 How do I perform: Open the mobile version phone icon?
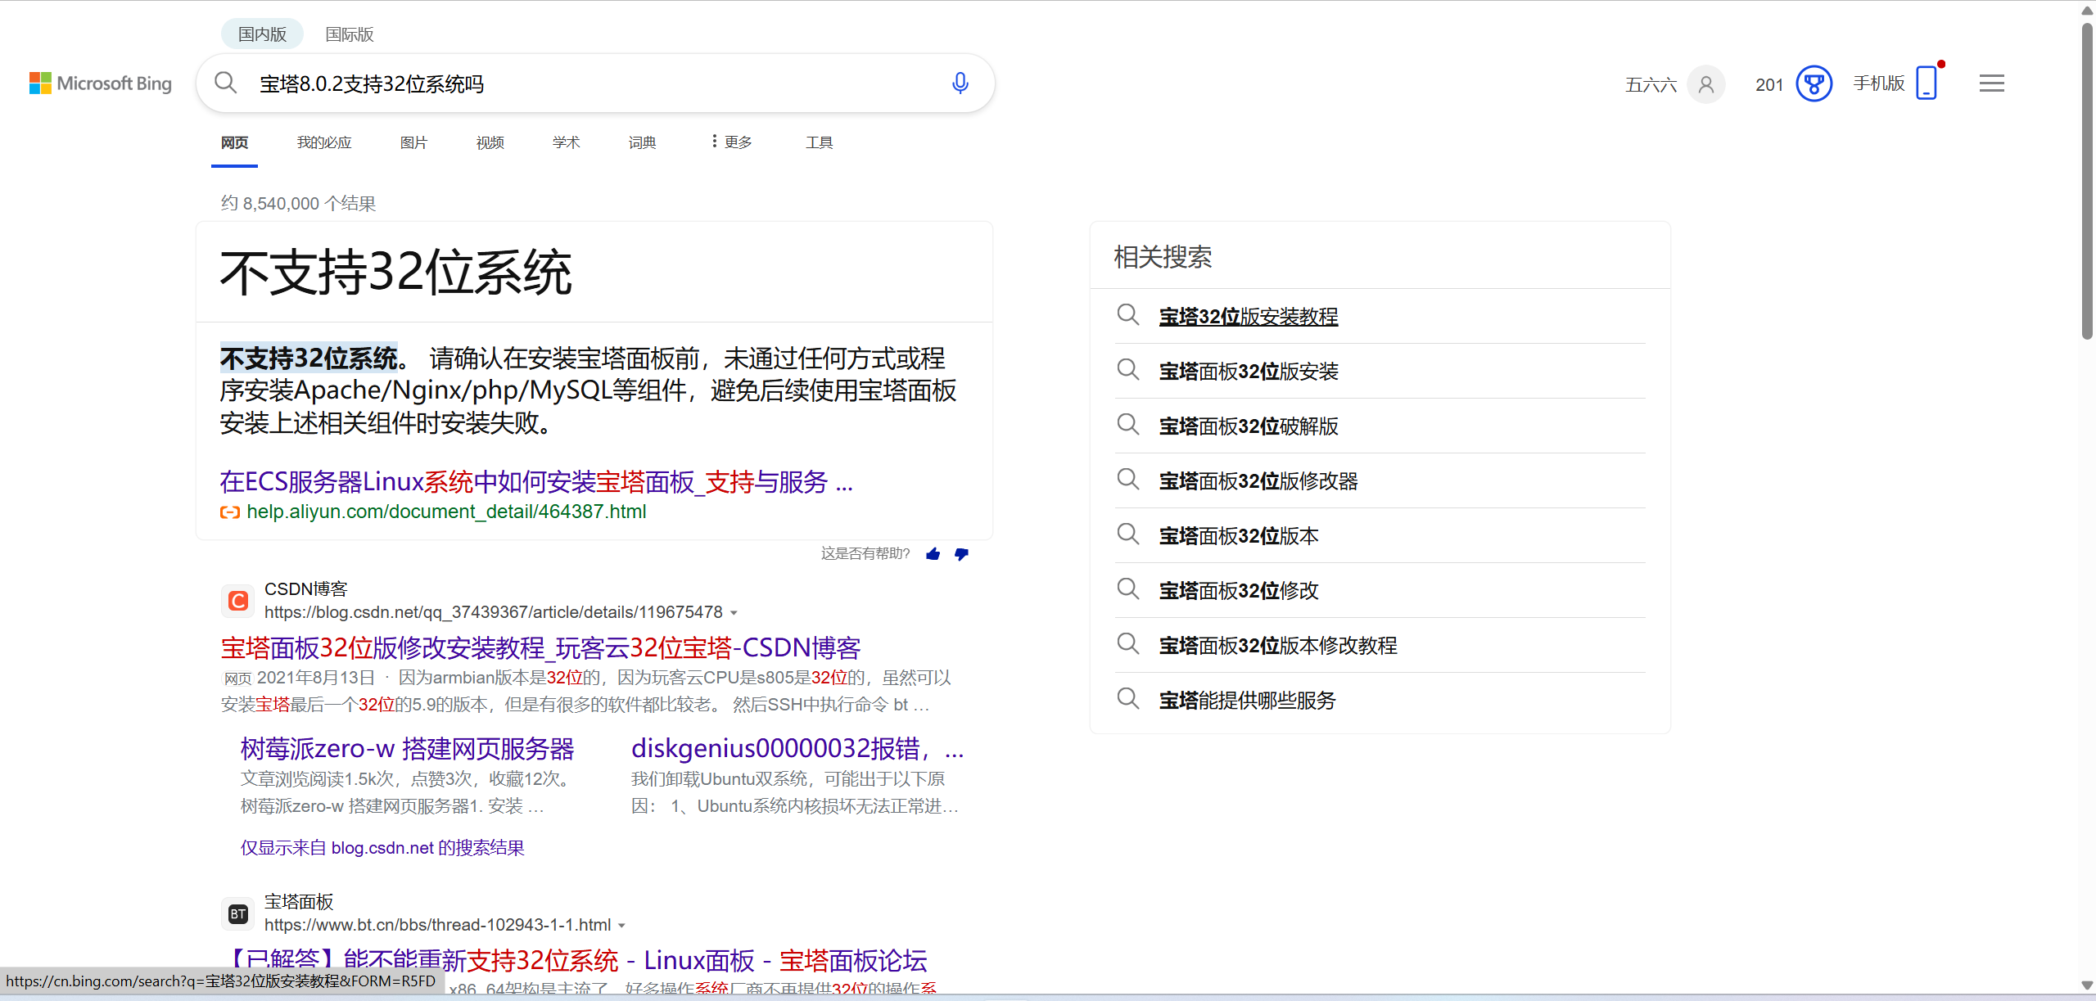click(1927, 83)
